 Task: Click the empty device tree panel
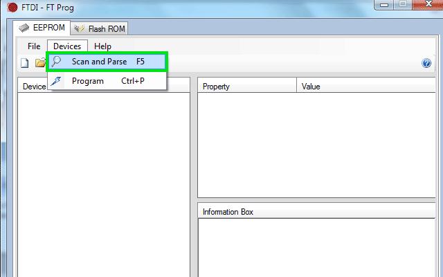point(104,187)
